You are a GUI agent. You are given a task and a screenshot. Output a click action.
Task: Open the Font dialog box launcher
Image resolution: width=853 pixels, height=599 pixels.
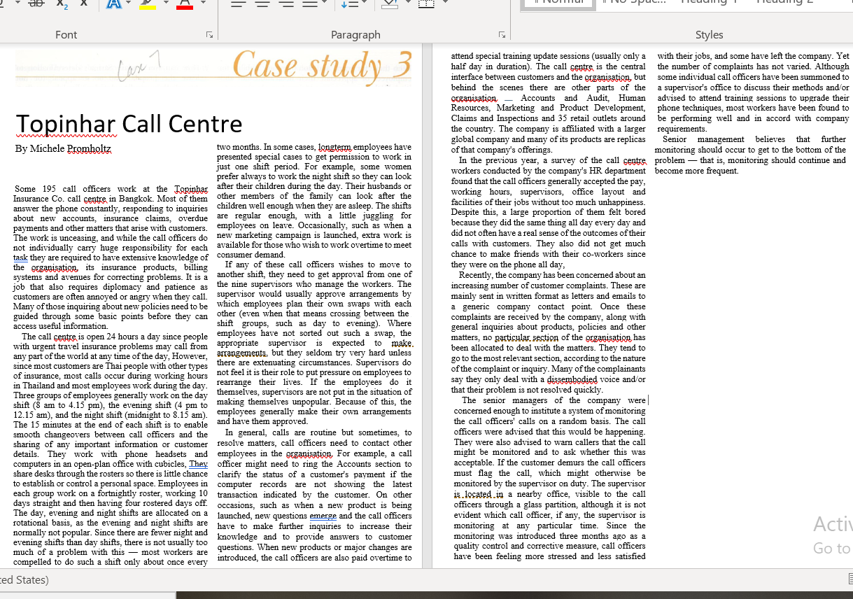pyautogui.click(x=209, y=34)
